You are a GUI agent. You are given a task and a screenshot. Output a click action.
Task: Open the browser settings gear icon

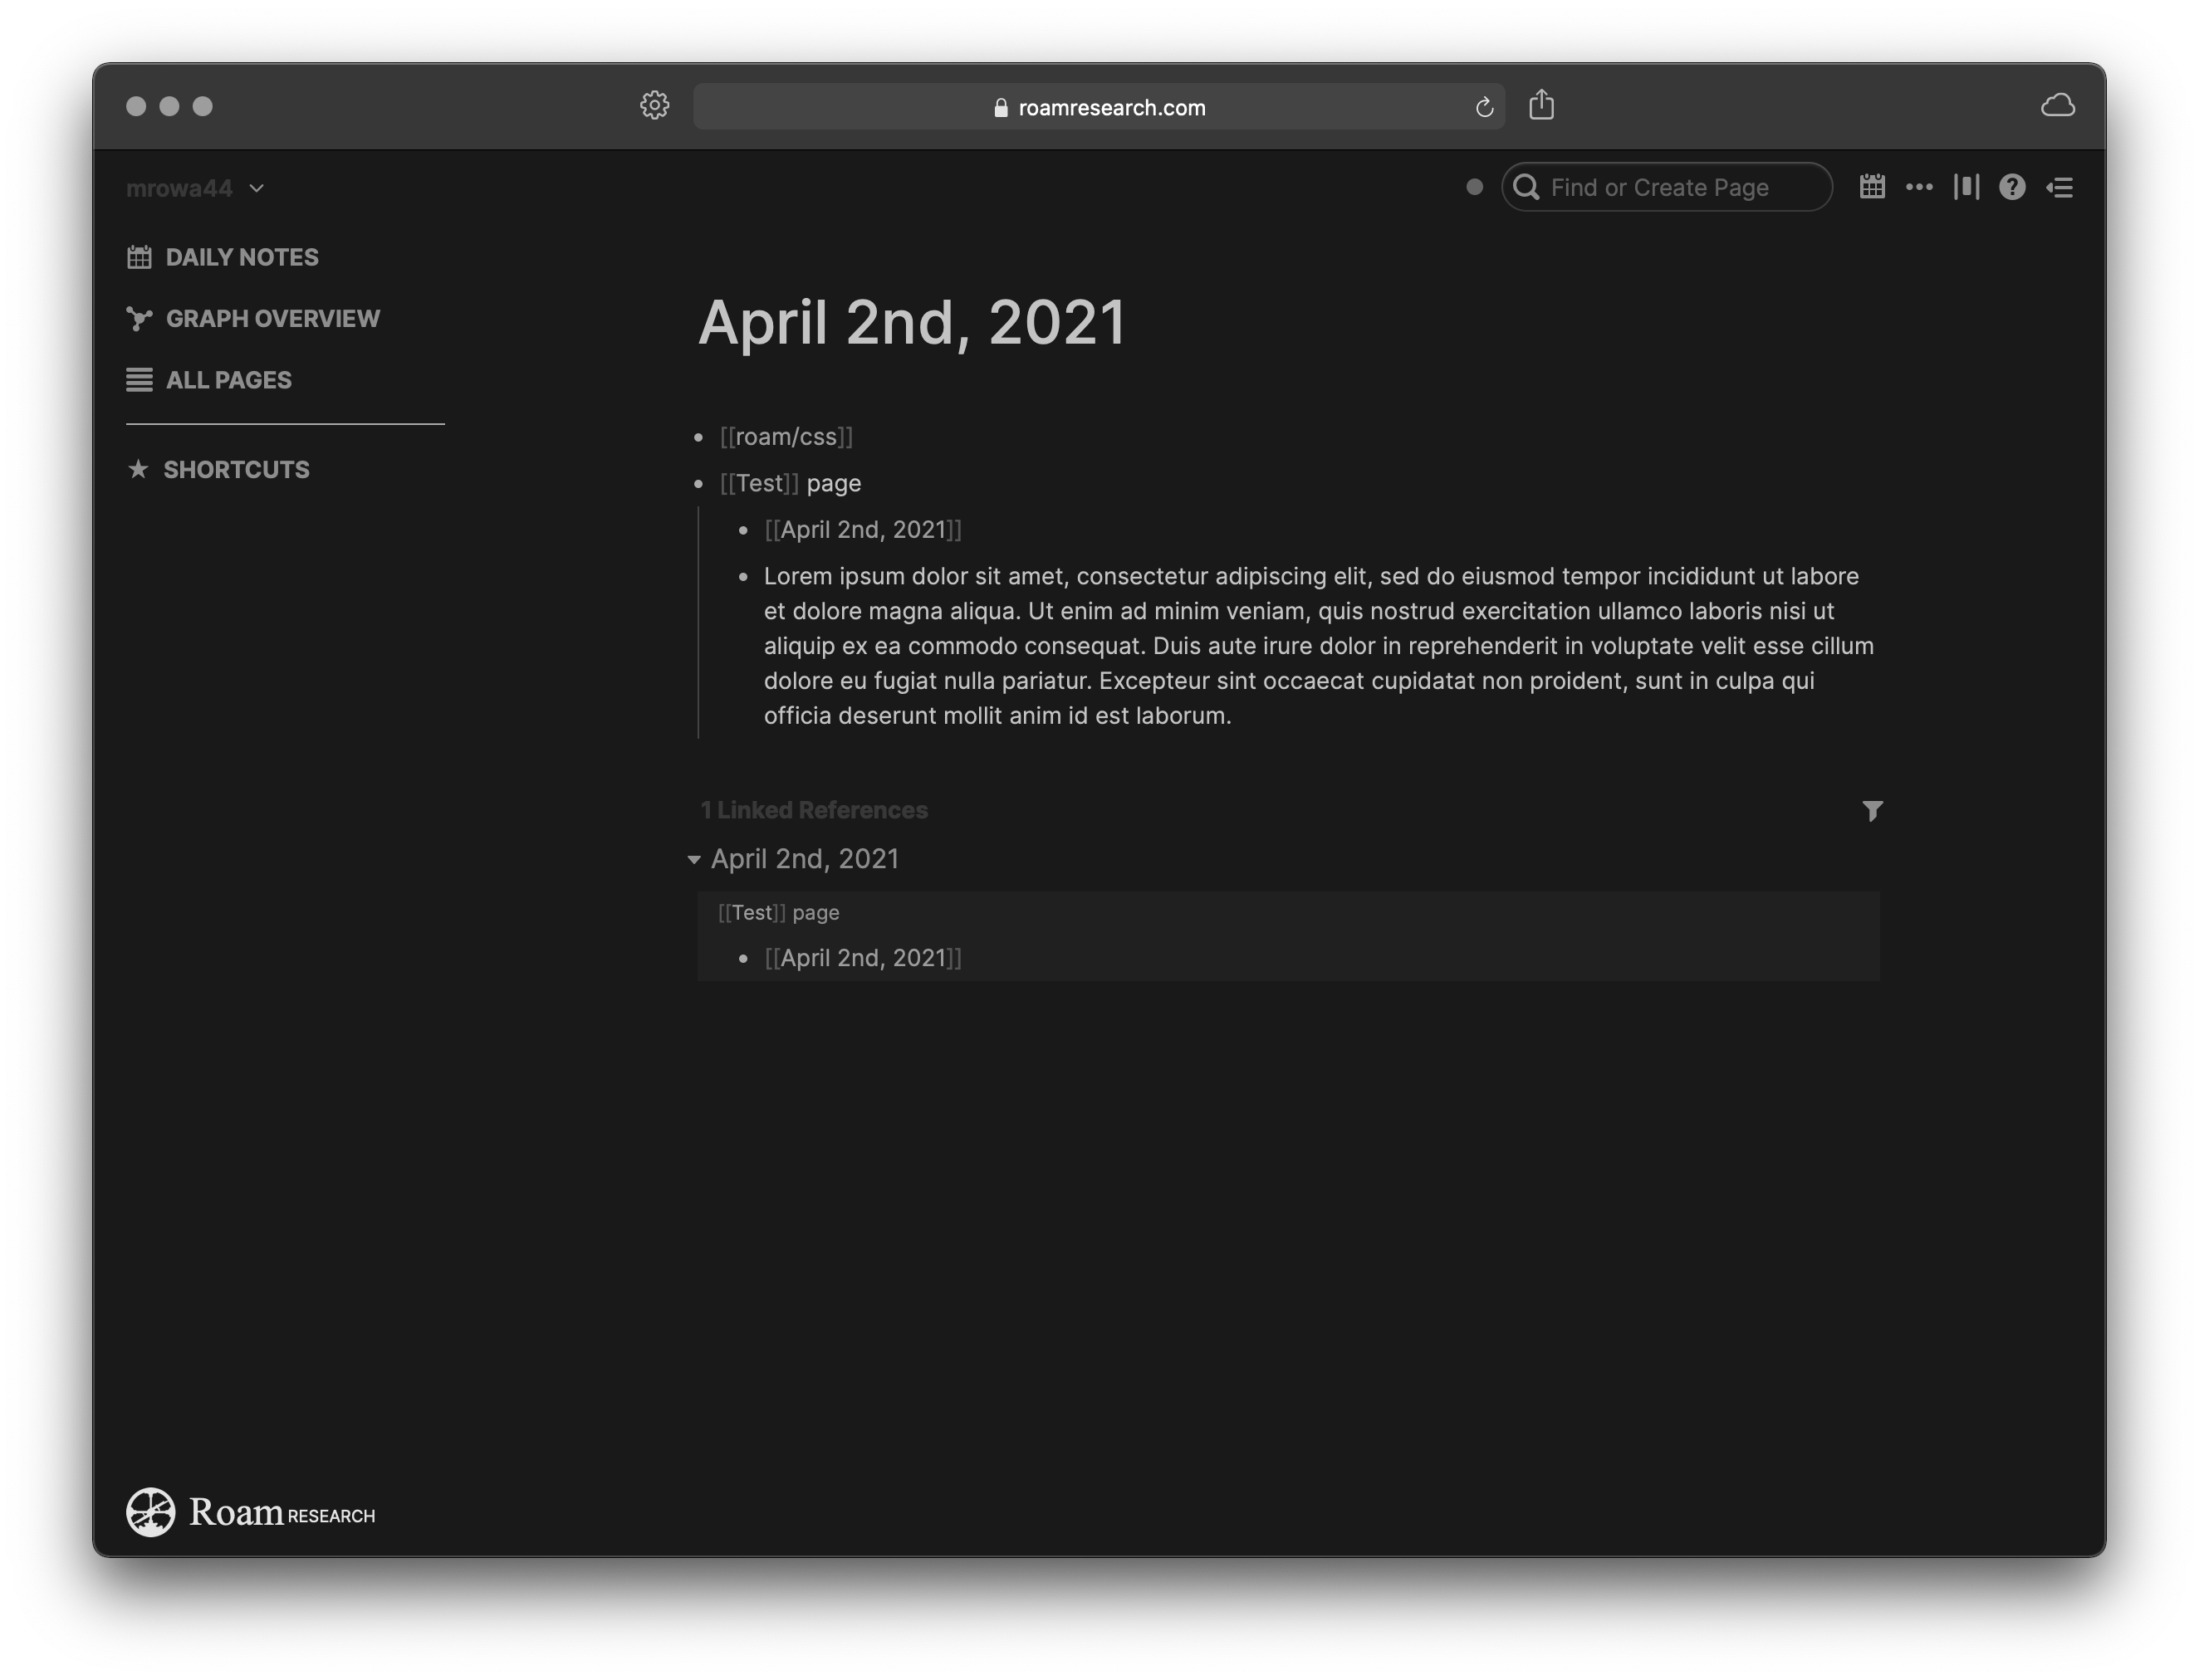654,105
